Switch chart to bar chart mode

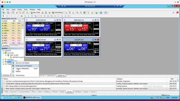(x=66, y=13)
